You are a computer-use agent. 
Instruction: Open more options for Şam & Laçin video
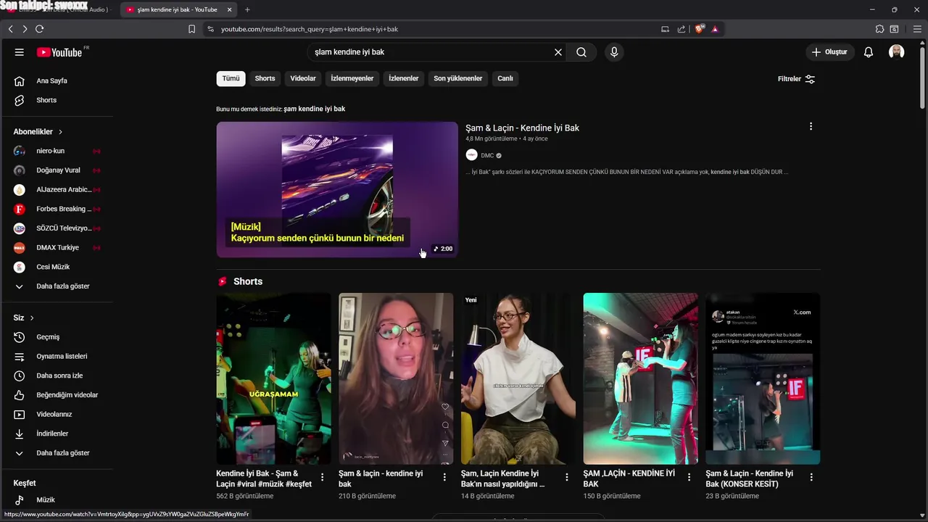tap(811, 126)
